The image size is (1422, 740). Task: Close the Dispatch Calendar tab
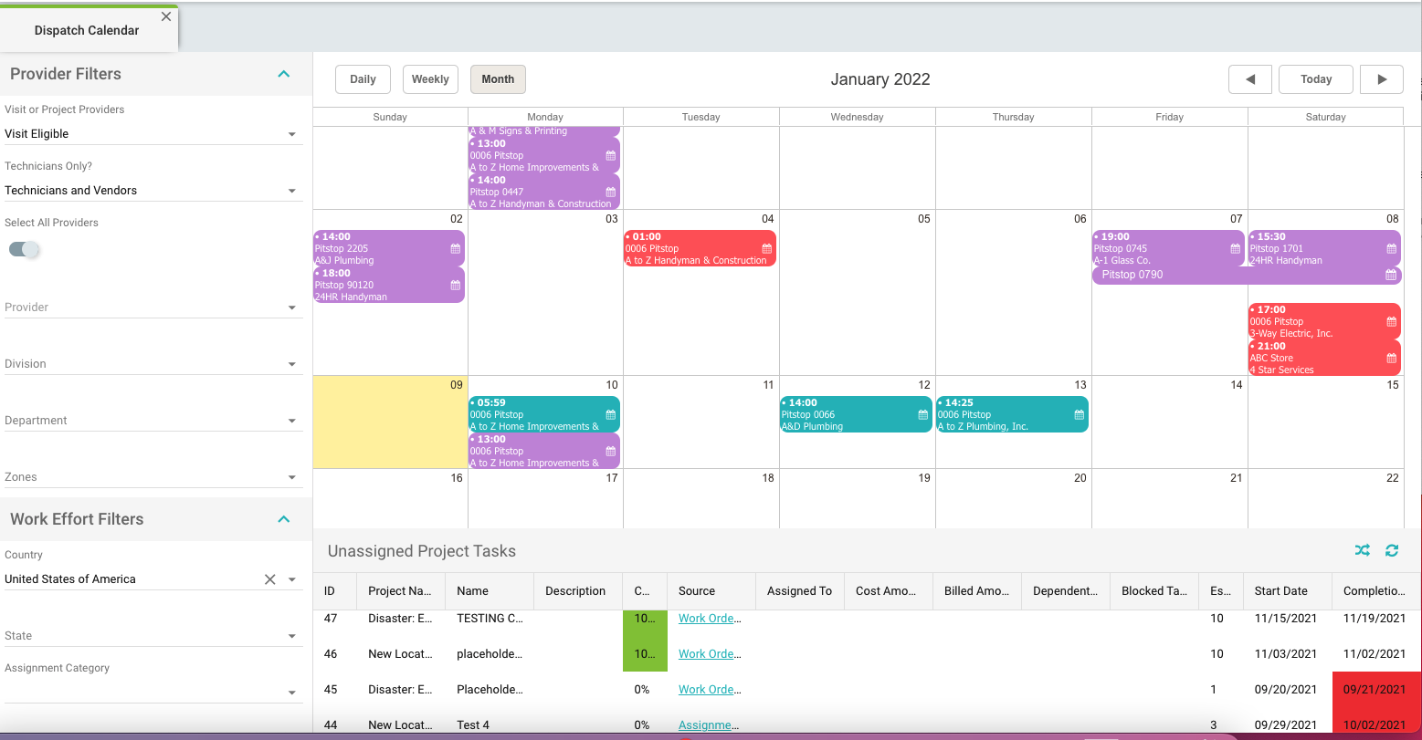tap(165, 16)
